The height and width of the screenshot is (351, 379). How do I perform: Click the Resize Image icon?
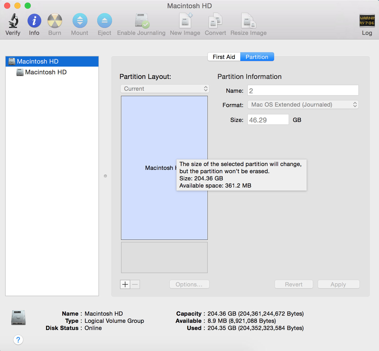coord(248,21)
